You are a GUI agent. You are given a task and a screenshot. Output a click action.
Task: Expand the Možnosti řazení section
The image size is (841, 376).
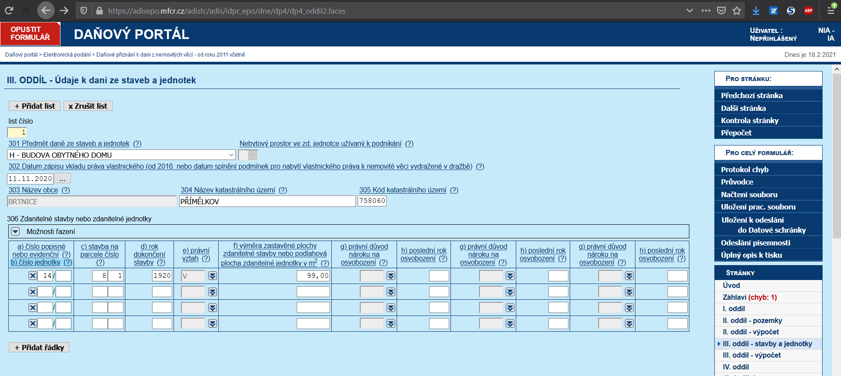tap(15, 231)
